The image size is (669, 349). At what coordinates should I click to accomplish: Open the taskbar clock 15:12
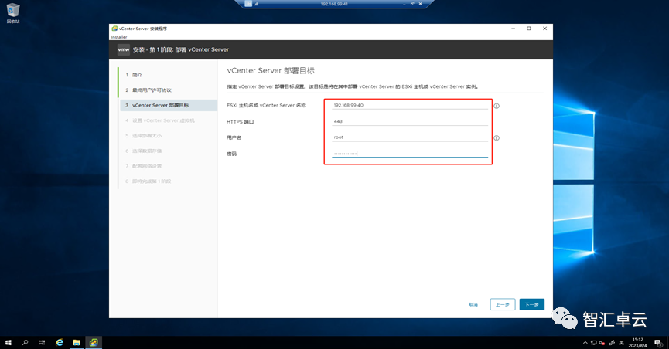637,343
